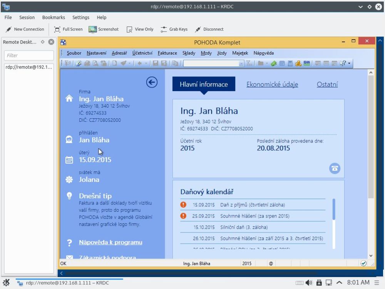Open KRDC Bookmarks menu
The width and height of the screenshot is (385, 289).
(x=54, y=17)
